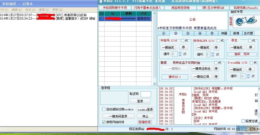Click the 状态 column header
260x135 pixels.
coord(144,14)
